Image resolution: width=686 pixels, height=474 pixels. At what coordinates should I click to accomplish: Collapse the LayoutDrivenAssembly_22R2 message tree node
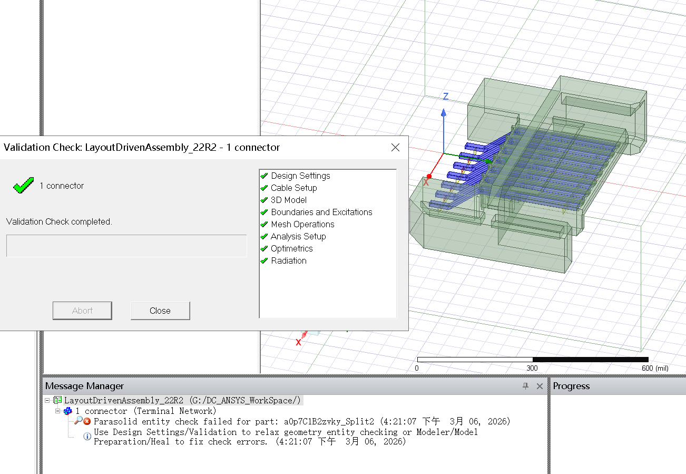(47, 401)
